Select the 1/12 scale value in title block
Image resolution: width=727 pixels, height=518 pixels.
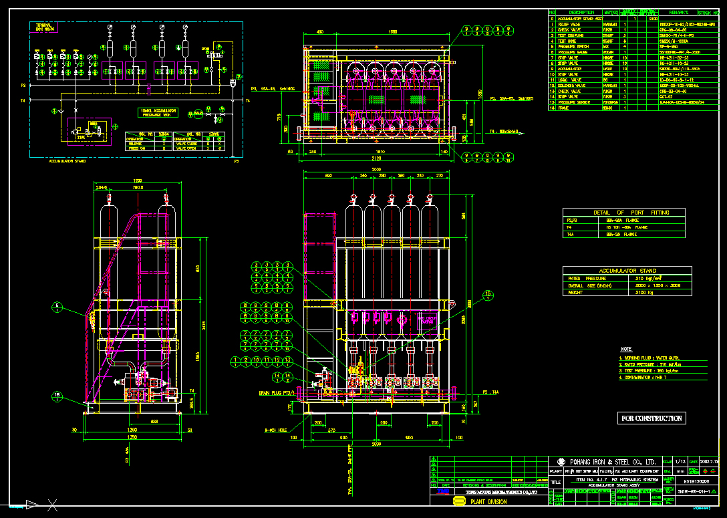click(680, 462)
